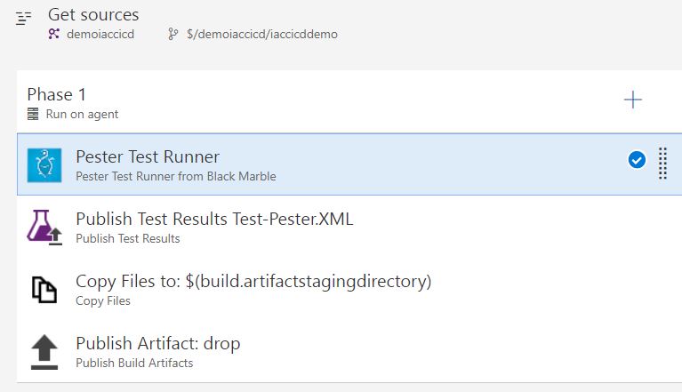
Task: Select the Copy Files to artifactstagingdirectory task
Action: click(349, 289)
